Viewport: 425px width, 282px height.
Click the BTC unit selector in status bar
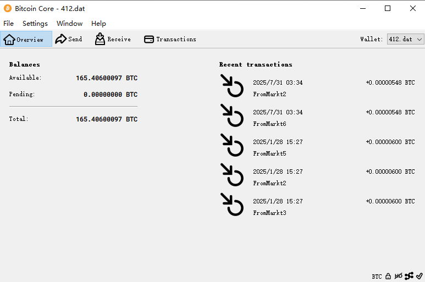click(x=377, y=277)
